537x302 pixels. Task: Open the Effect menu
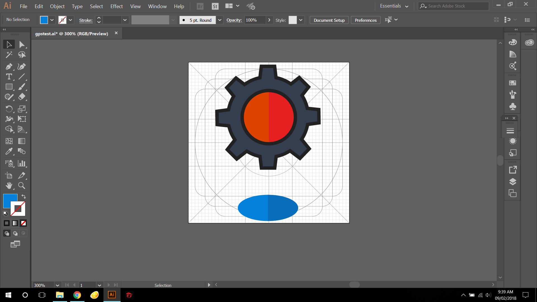[116, 6]
